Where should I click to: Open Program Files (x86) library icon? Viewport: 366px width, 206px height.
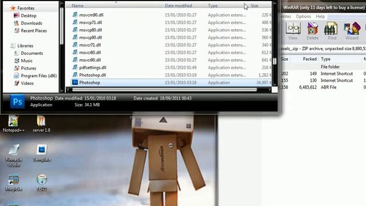17,76
